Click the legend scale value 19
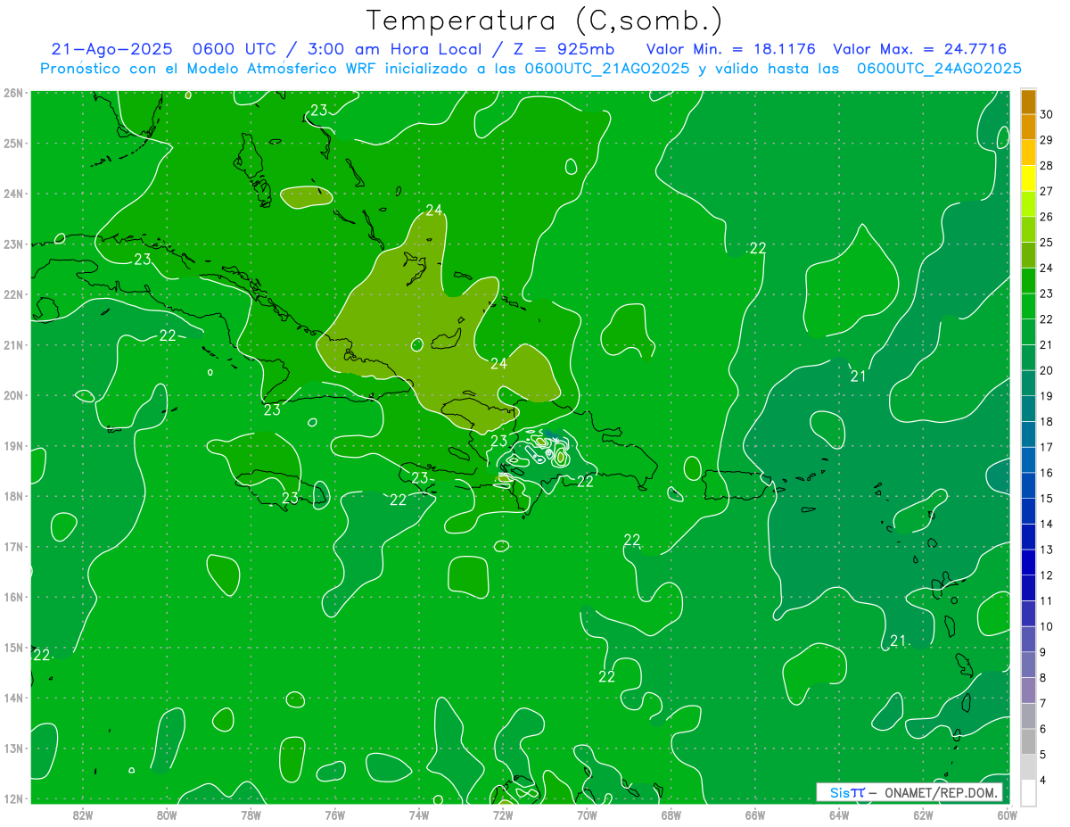 click(1047, 395)
